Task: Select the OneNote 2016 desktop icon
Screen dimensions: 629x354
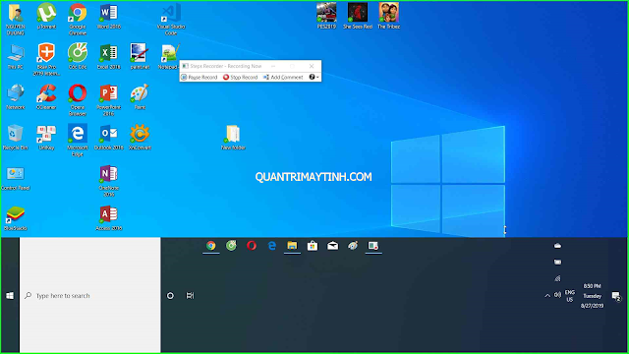Action: click(109, 181)
